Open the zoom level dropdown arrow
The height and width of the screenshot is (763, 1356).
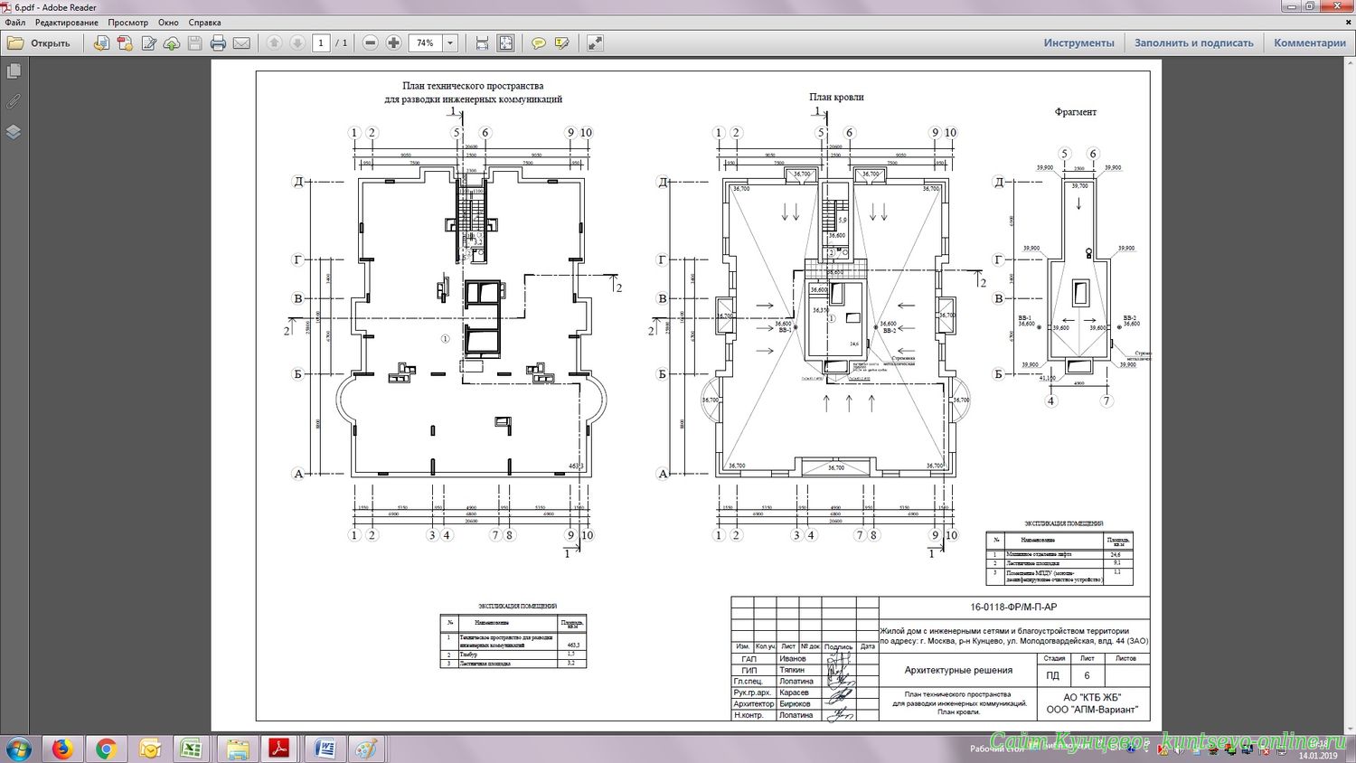tap(450, 42)
